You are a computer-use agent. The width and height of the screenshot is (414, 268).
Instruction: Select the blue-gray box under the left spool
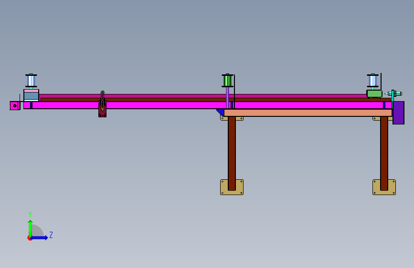pos(31,95)
